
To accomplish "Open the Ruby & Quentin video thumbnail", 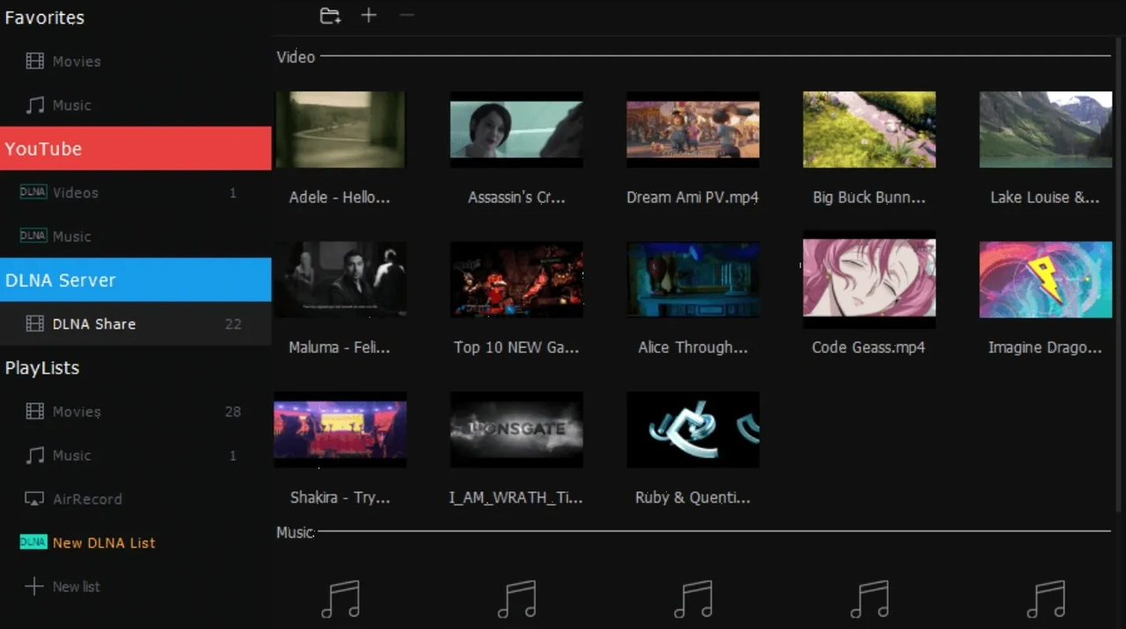I will [692, 430].
